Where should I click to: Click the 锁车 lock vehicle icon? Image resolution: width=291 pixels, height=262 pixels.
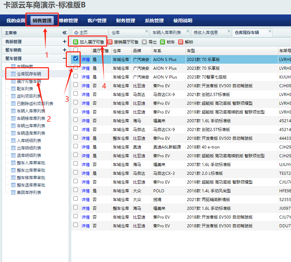163,42
